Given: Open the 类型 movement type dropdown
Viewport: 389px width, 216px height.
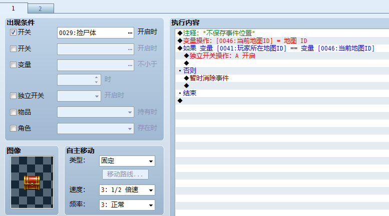Looking at the screenshot, I should [127, 161].
